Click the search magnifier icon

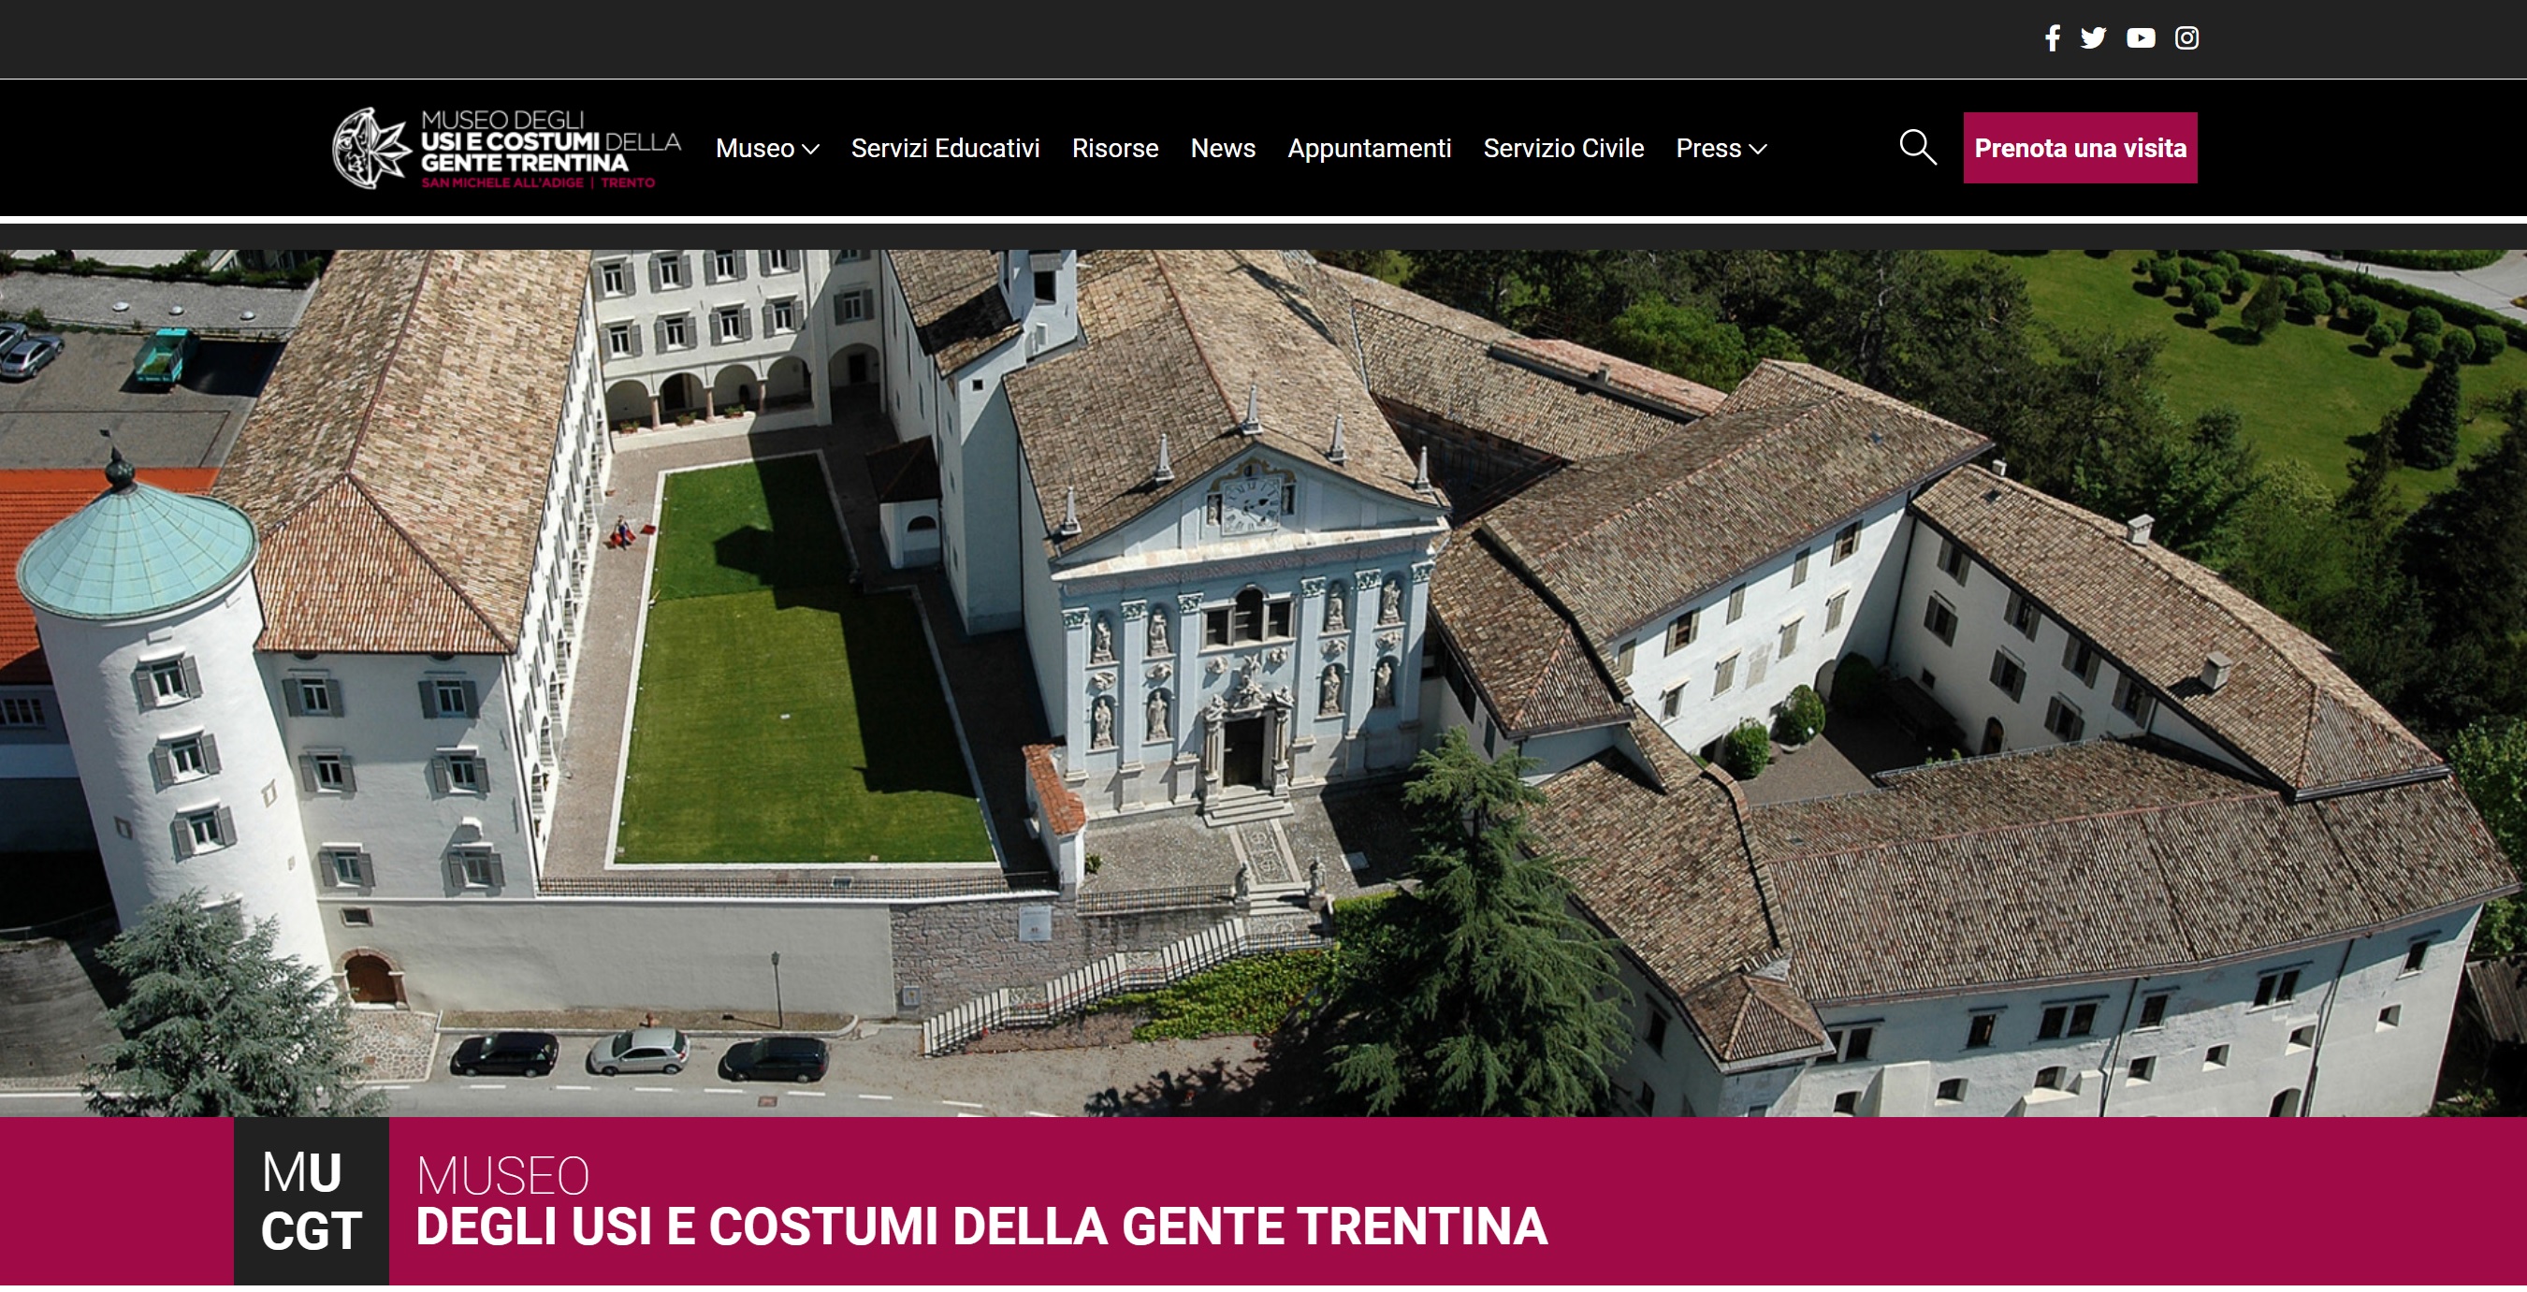pos(1918,147)
